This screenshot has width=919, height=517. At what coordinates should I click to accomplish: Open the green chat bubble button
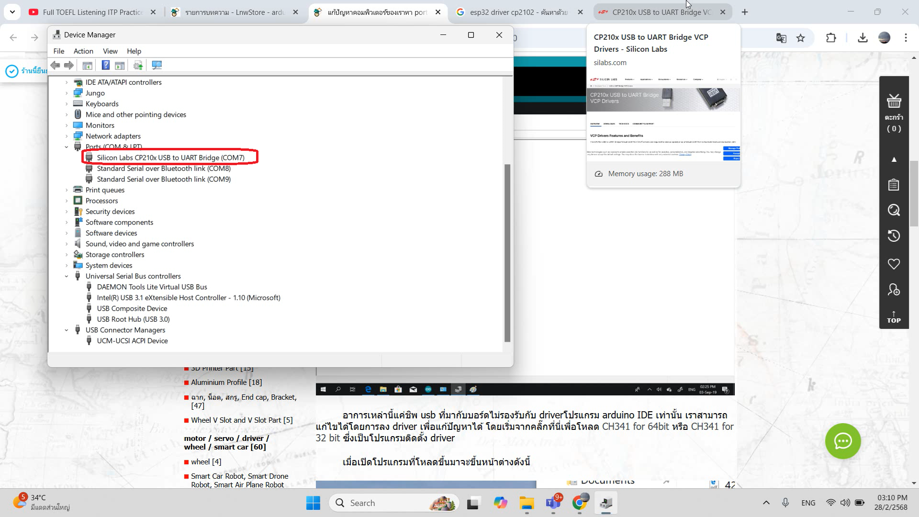pyautogui.click(x=842, y=441)
